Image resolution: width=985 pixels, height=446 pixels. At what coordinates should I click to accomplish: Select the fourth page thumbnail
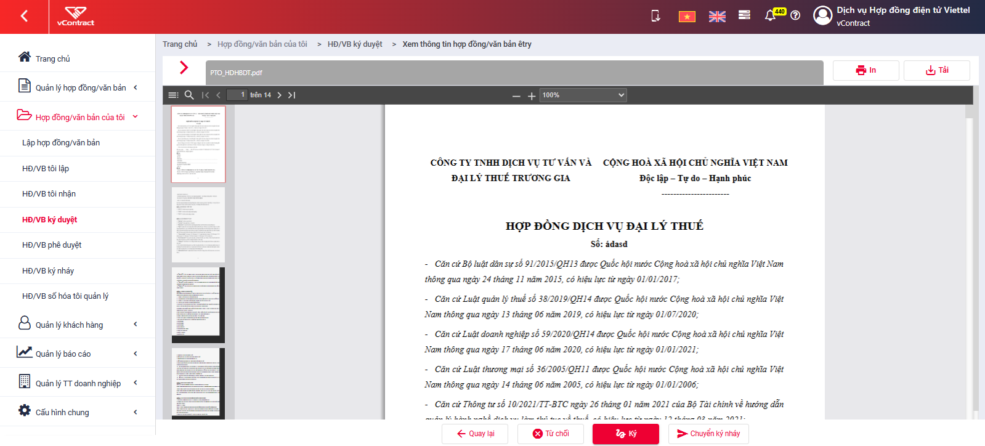pos(198,384)
